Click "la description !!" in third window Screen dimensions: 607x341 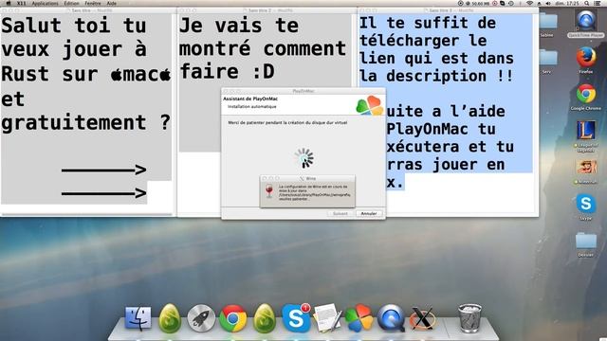(436, 76)
